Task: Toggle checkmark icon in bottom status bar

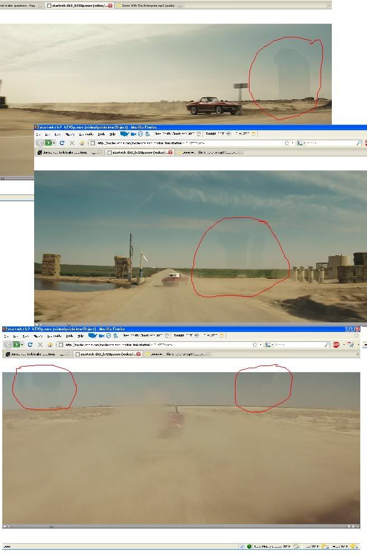Action: pyautogui.click(x=242, y=547)
